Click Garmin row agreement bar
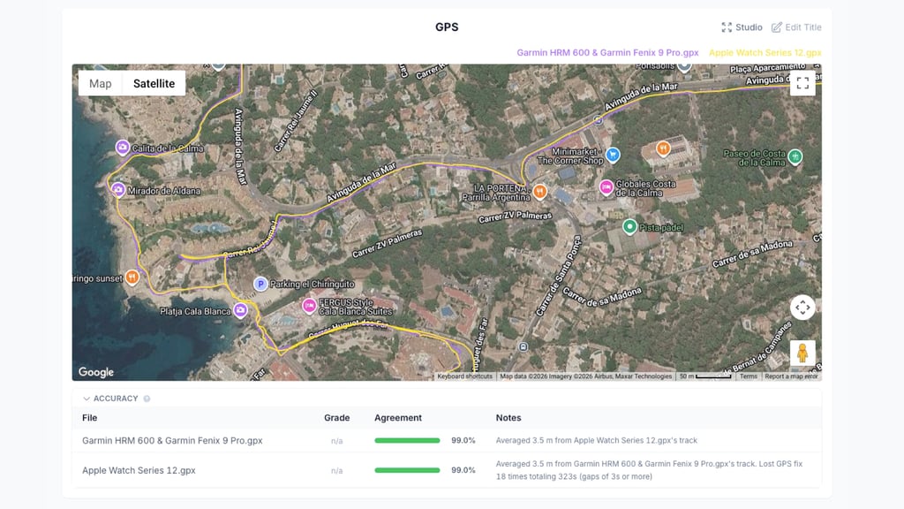This screenshot has height=509, width=904. tap(407, 440)
